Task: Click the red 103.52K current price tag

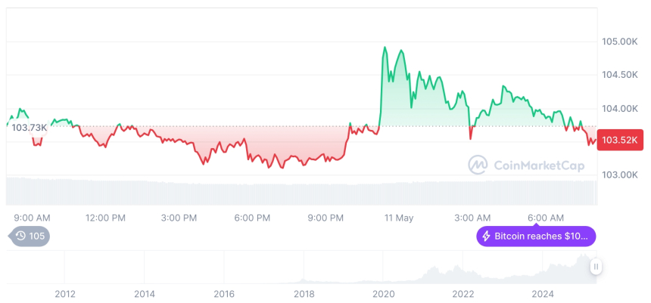Action: (x=619, y=140)
